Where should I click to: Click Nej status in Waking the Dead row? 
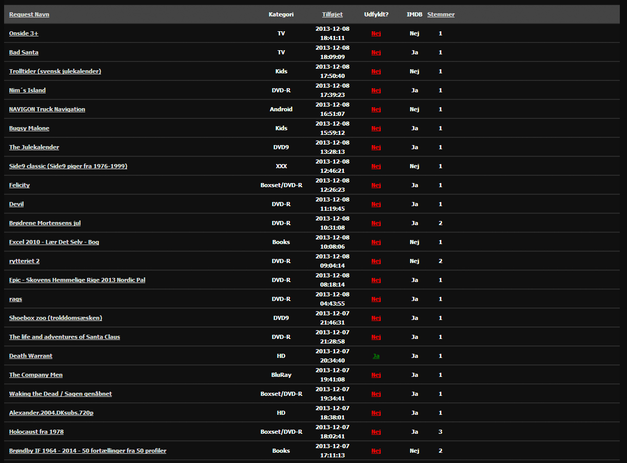(376, 394)
